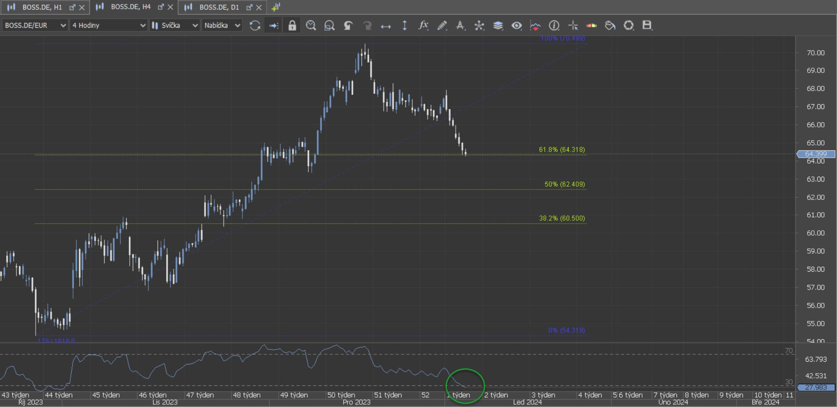Open the BOSS.DE/EUR instrument dropdown
837x407 pixels.
pos(35,25)
